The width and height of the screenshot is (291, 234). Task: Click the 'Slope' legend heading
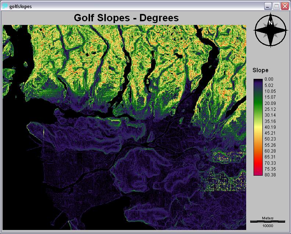pyautogui.click(x=261, y=70)
